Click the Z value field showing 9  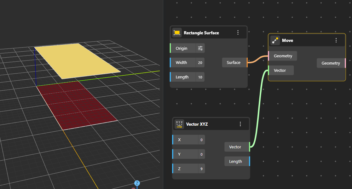201,169
